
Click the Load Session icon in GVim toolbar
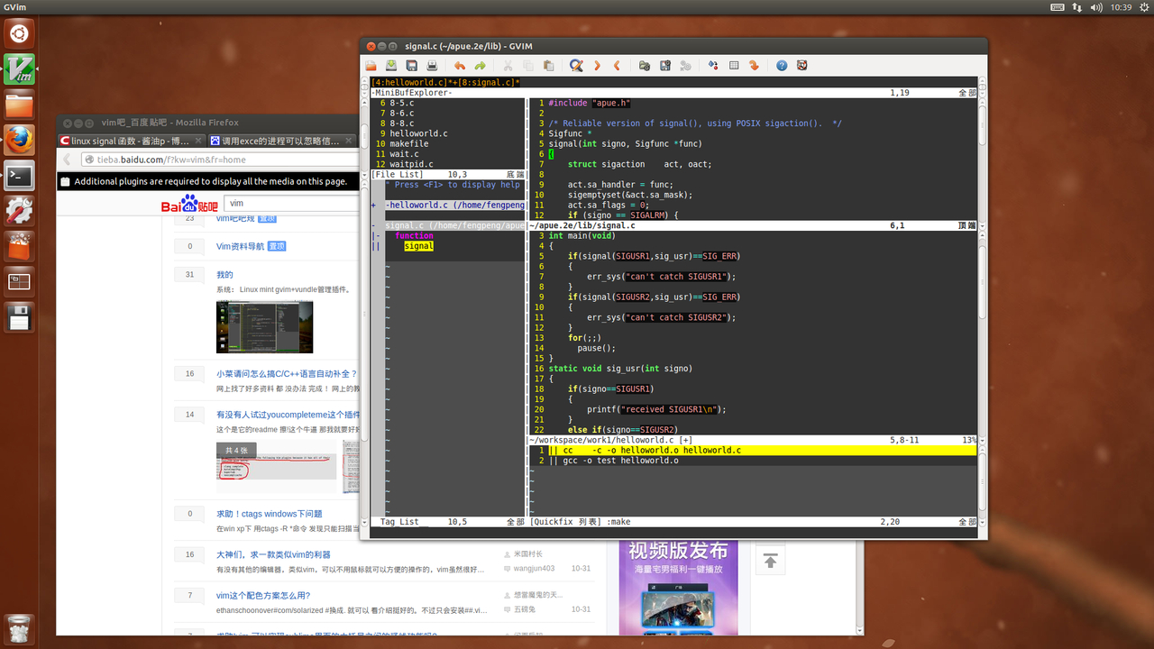(x=645, y=66)
